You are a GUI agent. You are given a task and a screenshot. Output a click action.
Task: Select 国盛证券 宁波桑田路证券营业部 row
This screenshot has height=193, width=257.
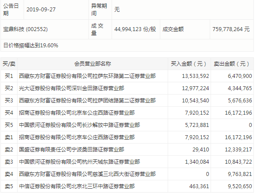pos(127,149)
